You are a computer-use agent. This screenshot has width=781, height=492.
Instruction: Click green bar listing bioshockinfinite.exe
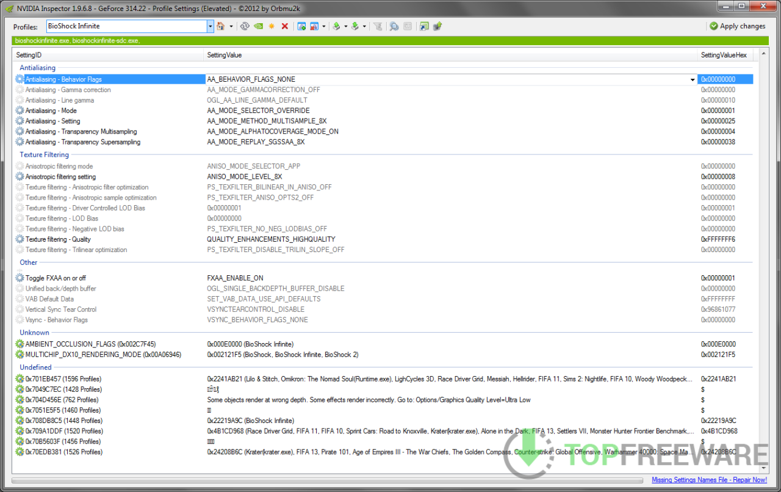pos(390,41)
